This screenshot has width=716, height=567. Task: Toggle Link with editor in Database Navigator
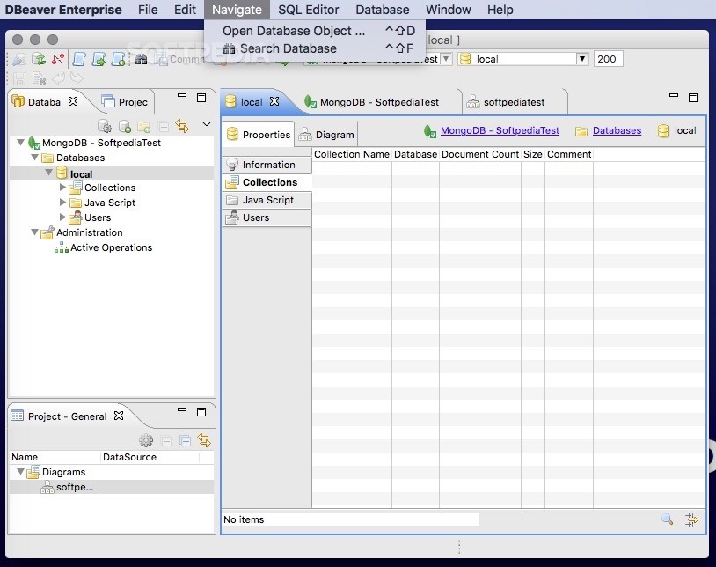182,126
